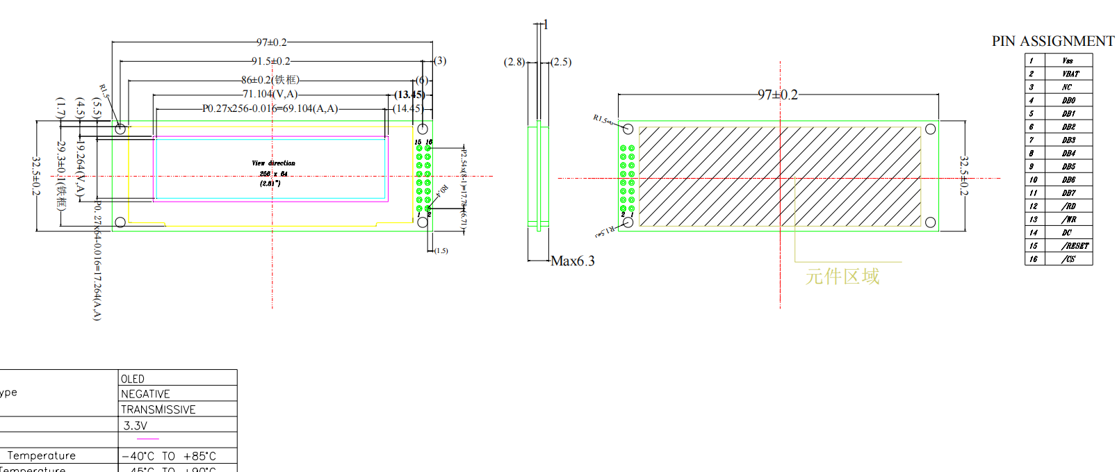Click the yellow 元件区域 label
Screen dimensions: 1117x472
(842, 277)
